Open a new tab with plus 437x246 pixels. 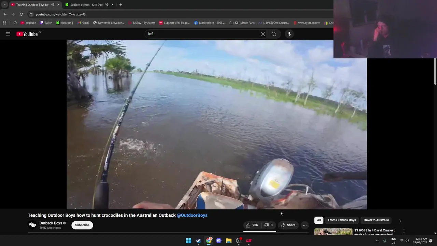121,4
